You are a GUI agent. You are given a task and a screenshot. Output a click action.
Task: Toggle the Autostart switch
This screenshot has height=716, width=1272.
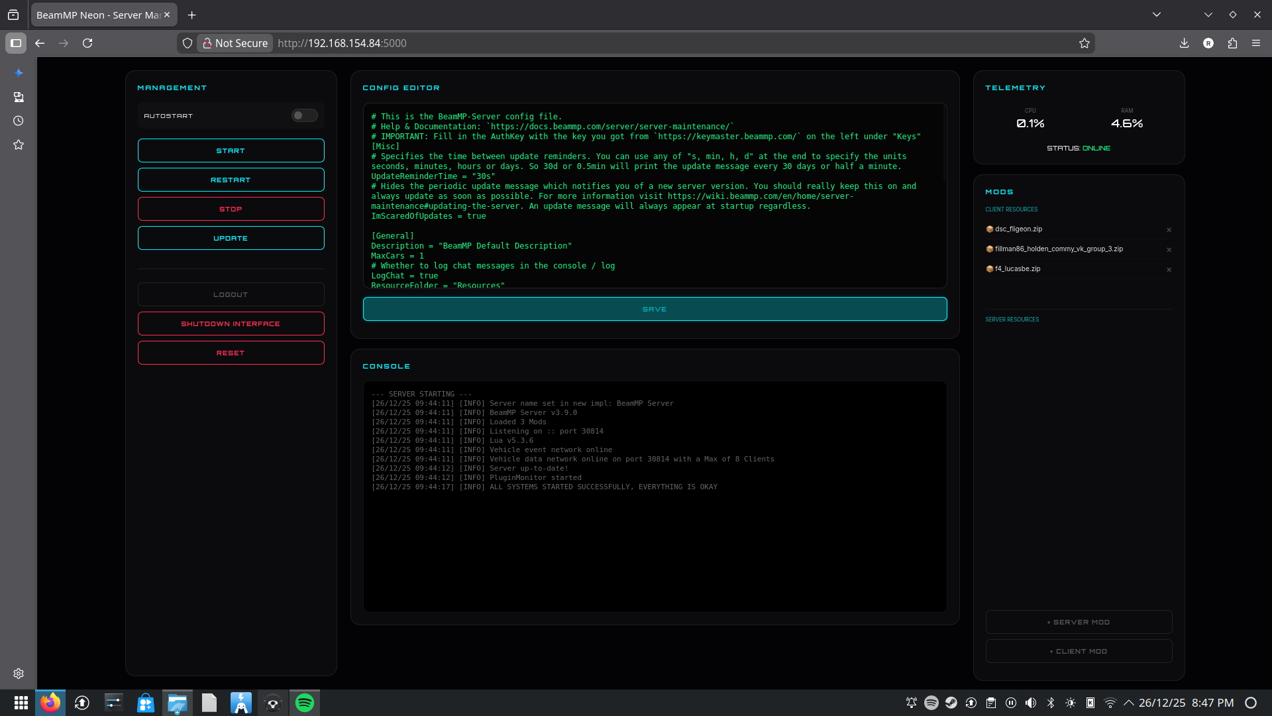click(304, 115)
